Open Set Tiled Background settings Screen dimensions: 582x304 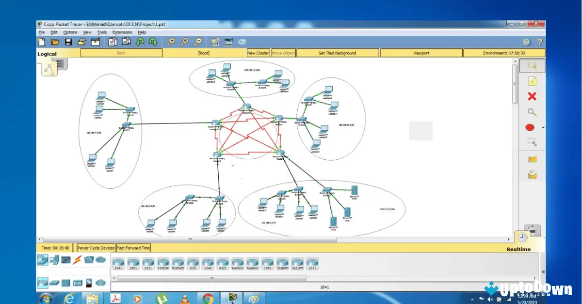click(338, 53)
